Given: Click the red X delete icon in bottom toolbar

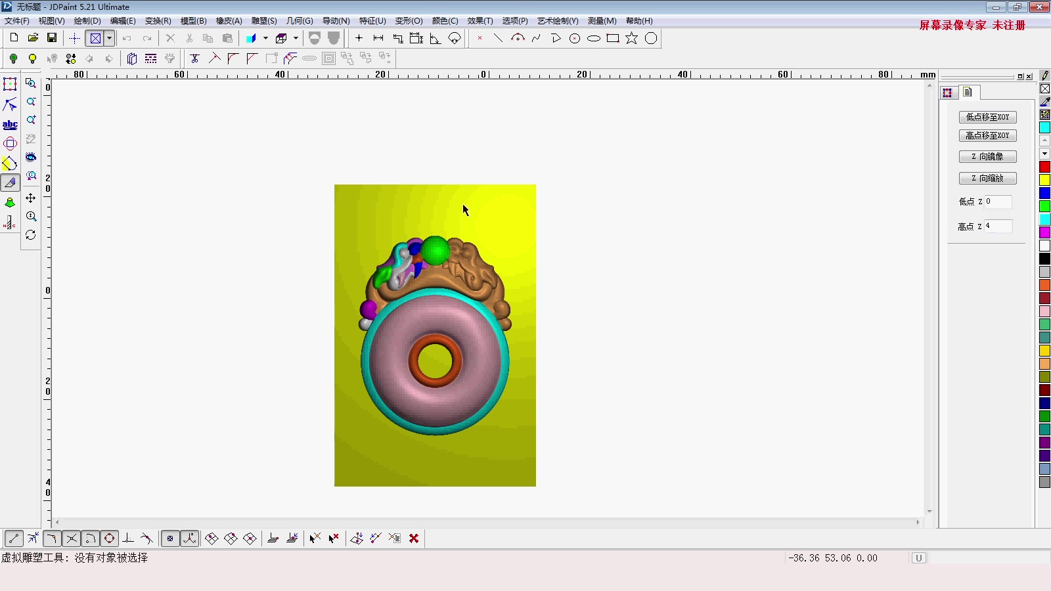Looking at the screenshot, I should click(414, 538).
